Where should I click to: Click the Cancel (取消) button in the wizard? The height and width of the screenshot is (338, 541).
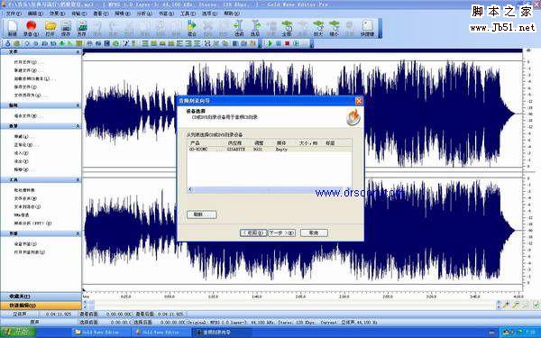point(314,233)
